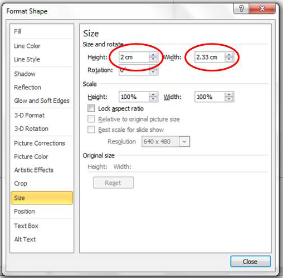The image size is (283, 278).
Task: Go to Picture Color settings
Action: (42, 156)
